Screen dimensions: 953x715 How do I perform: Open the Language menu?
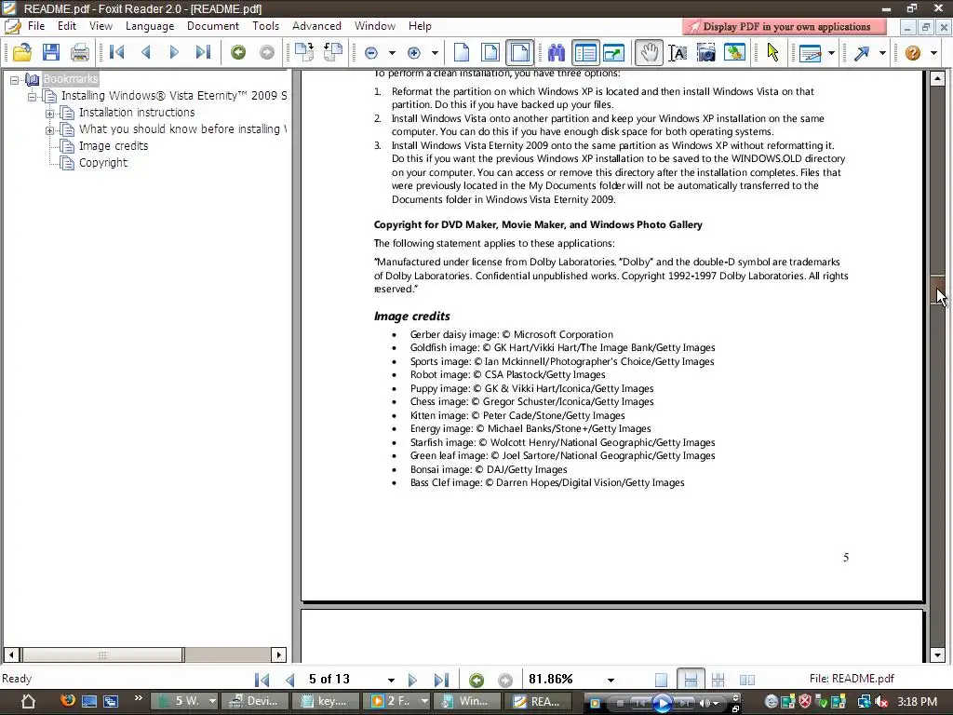pyautogui.click(x=150, y=26)
